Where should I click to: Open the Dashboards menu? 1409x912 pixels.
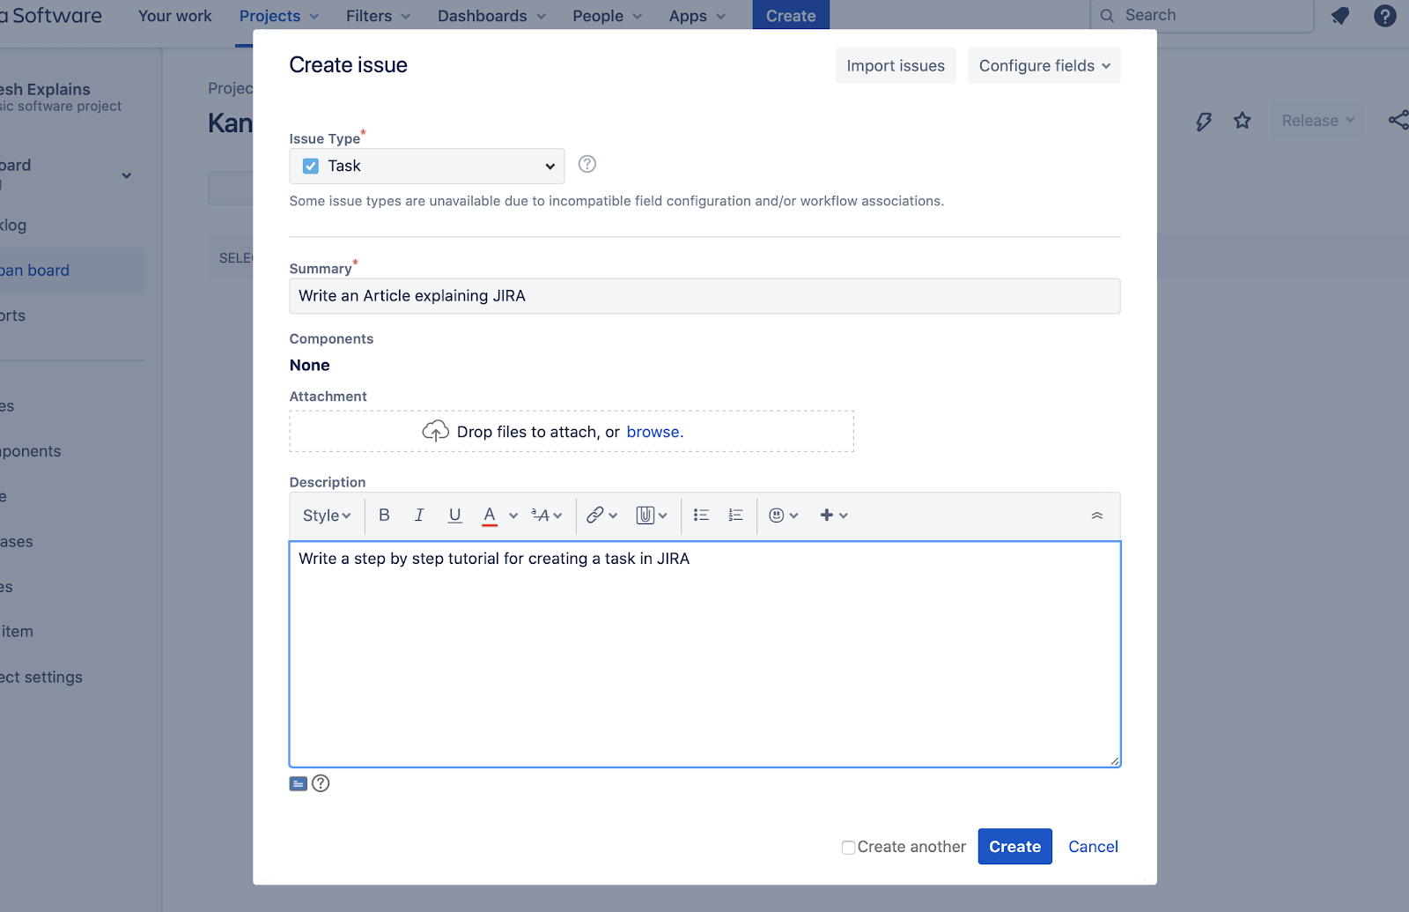492,16
